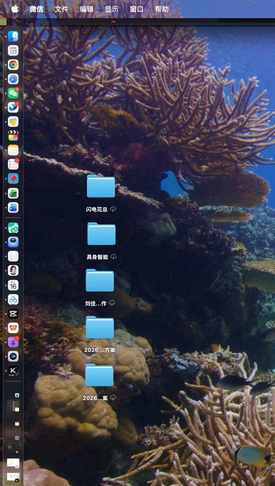Open pastel sticky squares app icon
Viewport: 275px width, 486px height.
[13, 121]
